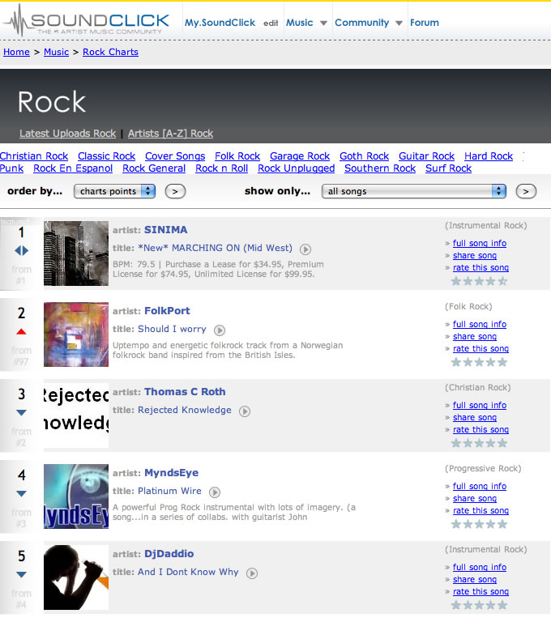Select Cover Songs subgenre
This screenshot has width=551, height=622.
[175, 156]
